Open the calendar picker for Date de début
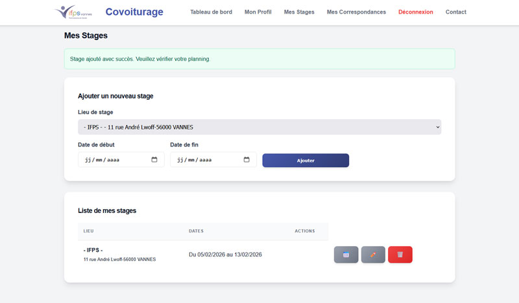 (x=154, y=160)
